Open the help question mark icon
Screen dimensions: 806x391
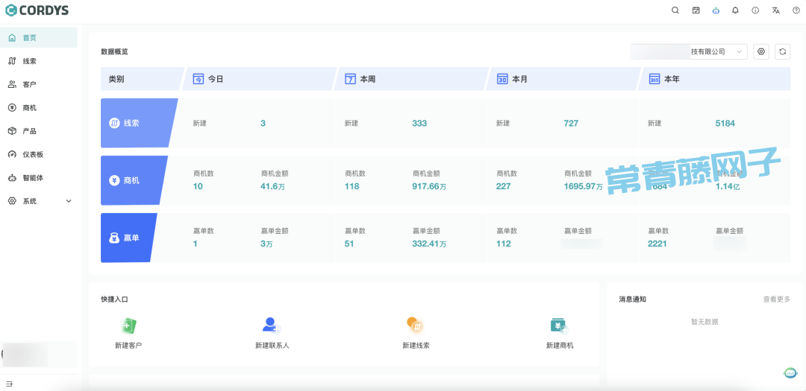(x=796, y=10)
